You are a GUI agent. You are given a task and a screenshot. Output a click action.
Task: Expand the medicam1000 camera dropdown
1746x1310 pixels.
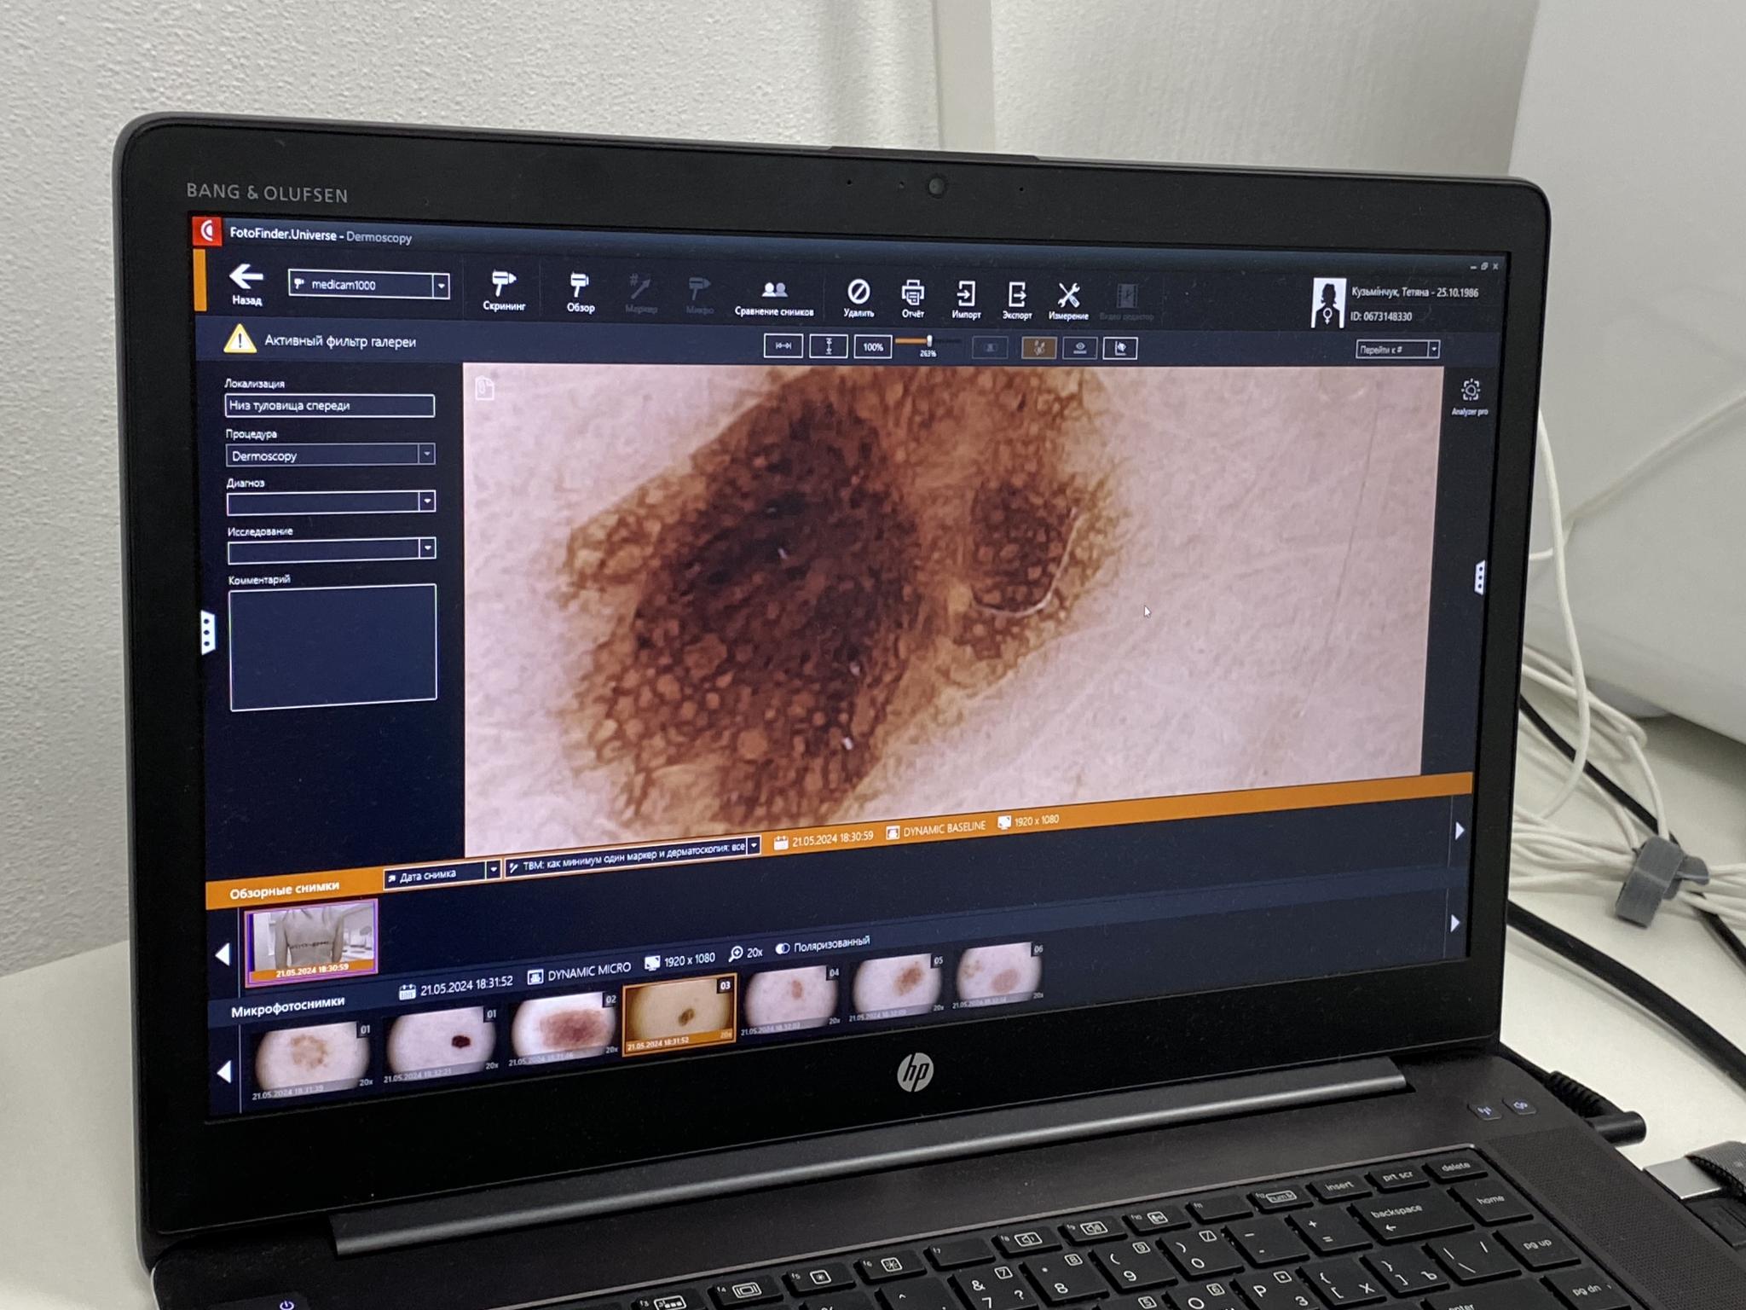point(441,286)
